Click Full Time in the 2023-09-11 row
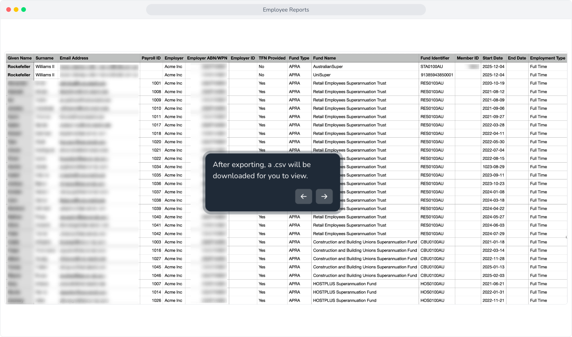 tap(539, 175)
